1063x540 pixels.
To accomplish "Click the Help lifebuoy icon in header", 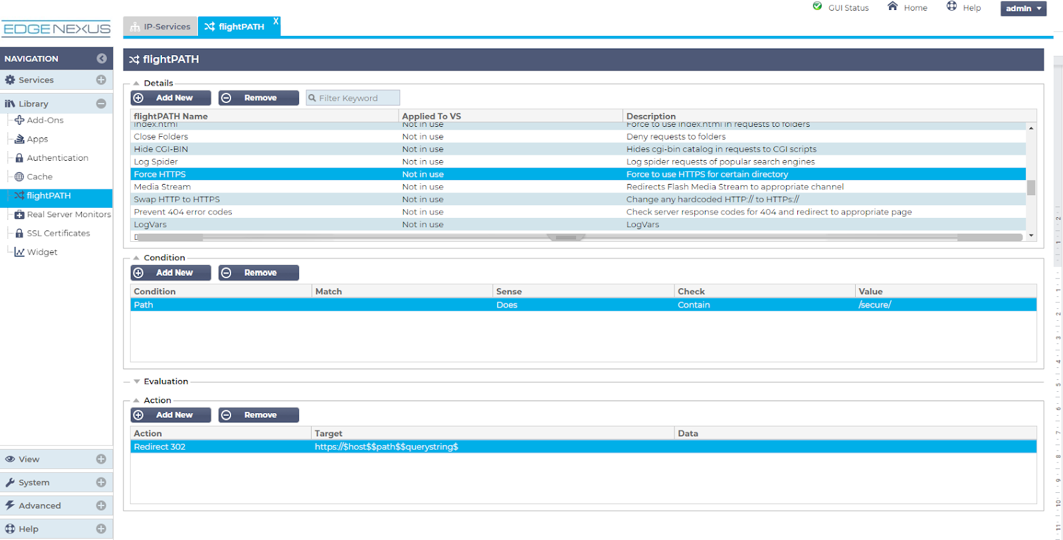I will tap(951, 7).
